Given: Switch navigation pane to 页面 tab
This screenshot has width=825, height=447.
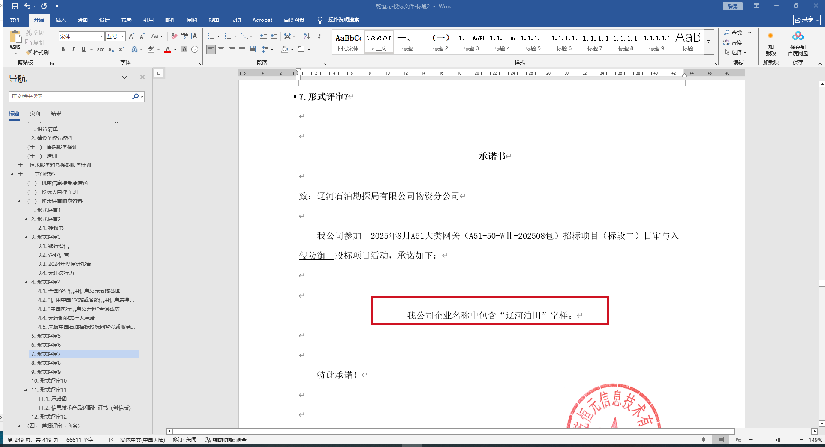Looking at the screenshot, I should tap(35, 113).
